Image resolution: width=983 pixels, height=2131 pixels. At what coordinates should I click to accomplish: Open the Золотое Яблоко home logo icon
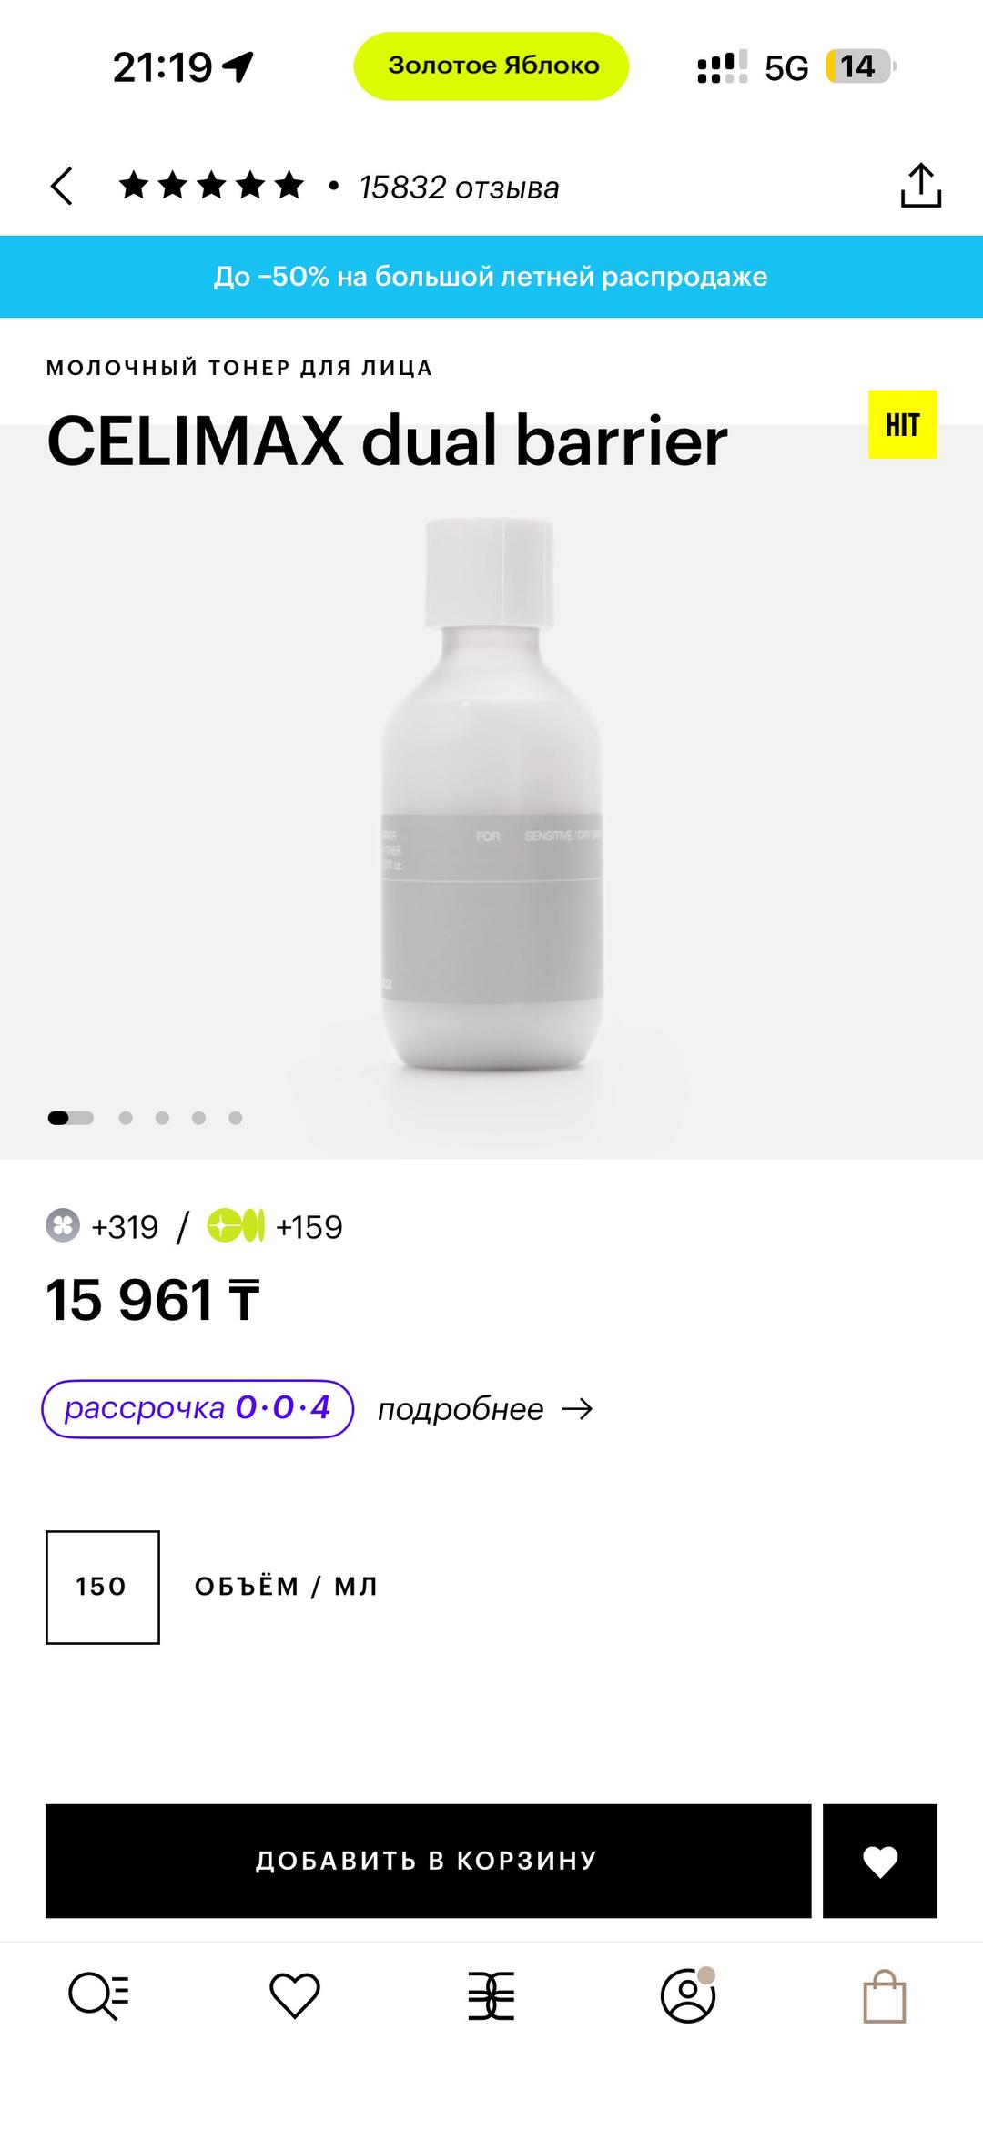491,1995
